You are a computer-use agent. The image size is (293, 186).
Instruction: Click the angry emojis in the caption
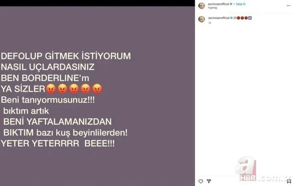(242, 18)
